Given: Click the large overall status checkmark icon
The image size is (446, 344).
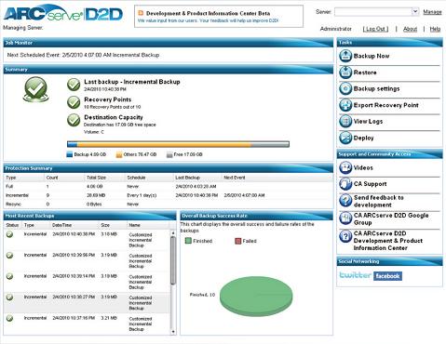Looking at the screenshot, I should coord(35,90).
